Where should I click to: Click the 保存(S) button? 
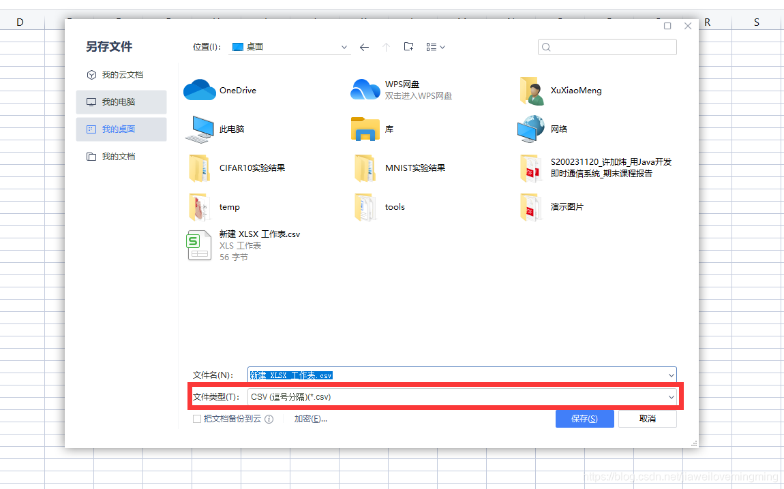coord(584,419)
